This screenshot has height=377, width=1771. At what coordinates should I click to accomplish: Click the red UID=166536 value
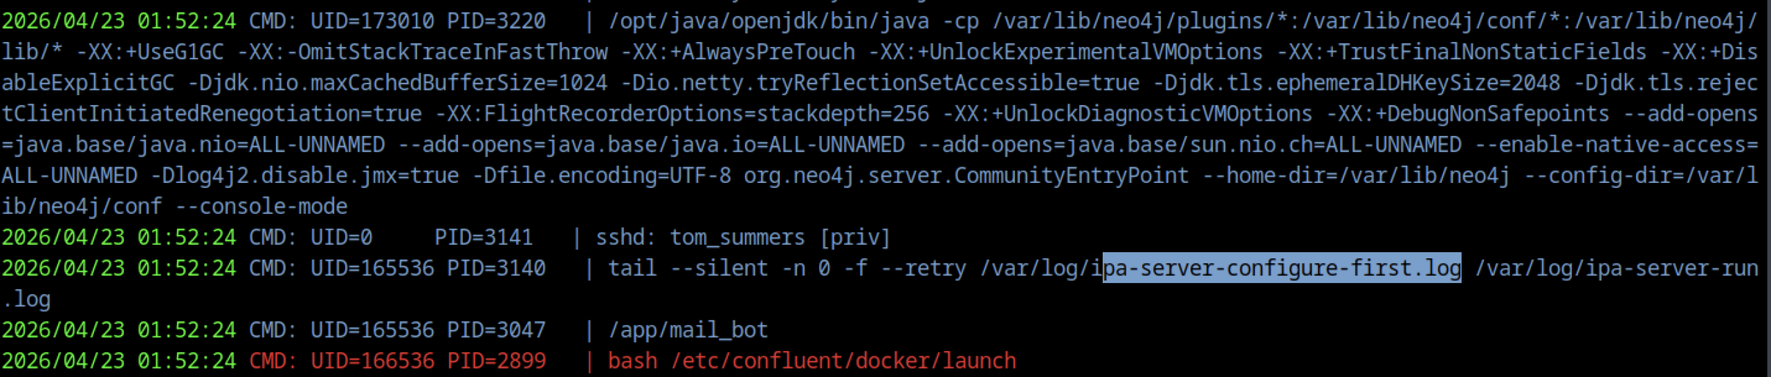coord(372,360)
